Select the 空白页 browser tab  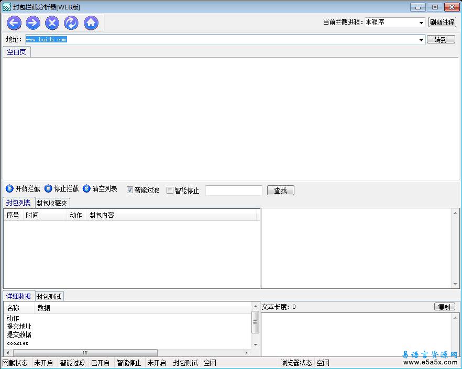17,52
